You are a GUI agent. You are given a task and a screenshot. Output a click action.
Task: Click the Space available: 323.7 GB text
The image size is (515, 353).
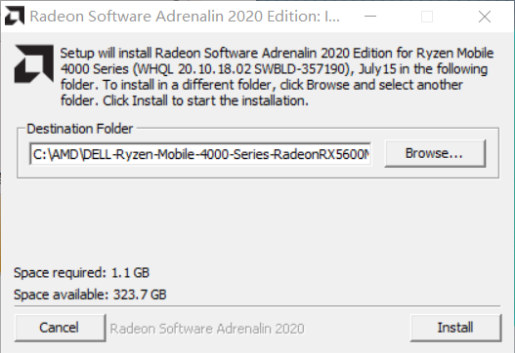click(90, 294)
